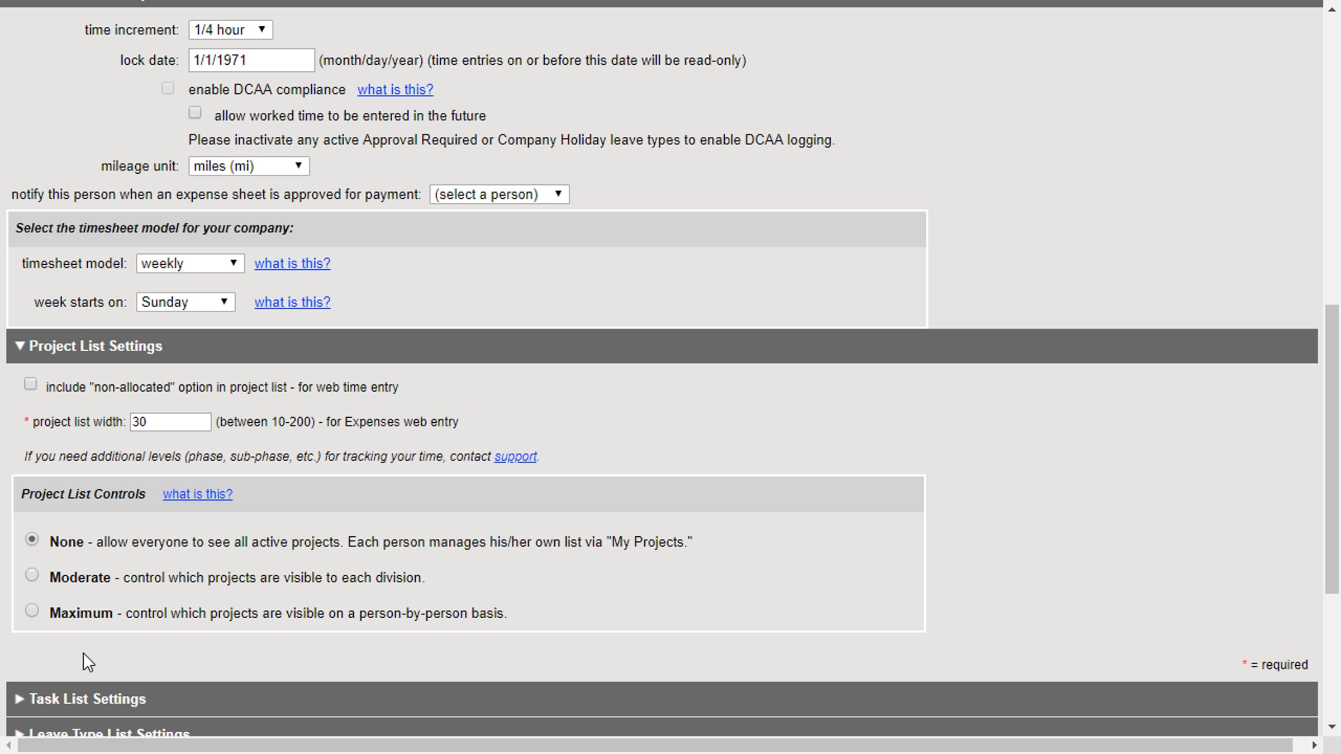The image size is (1341, 754).
Task: Open the time increment dropdown
Action: 230,30
